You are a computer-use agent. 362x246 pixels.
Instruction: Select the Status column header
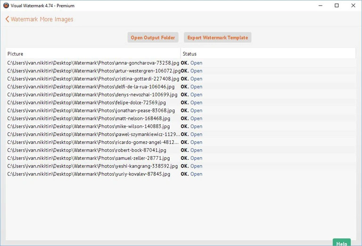[x=268, y=54]
